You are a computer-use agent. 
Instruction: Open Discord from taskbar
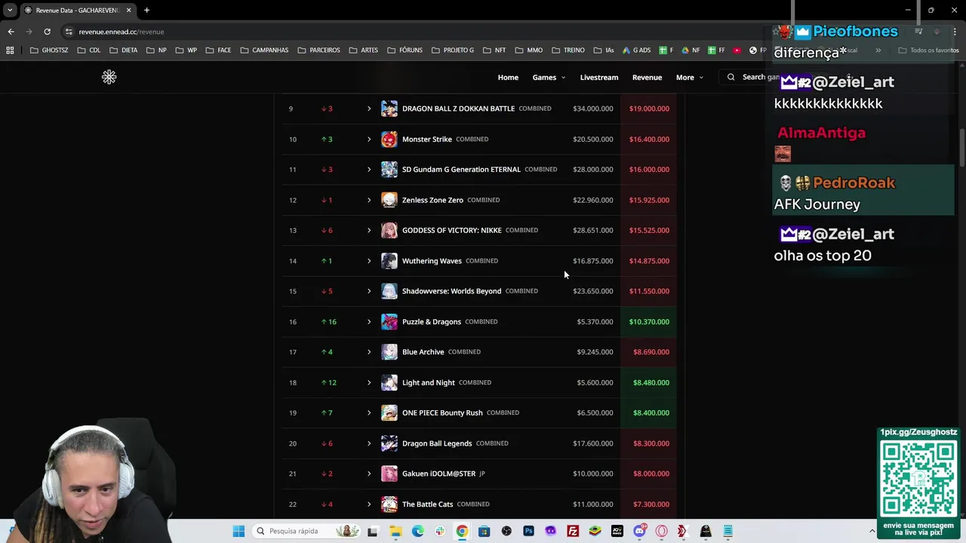(x=639, y=531)
